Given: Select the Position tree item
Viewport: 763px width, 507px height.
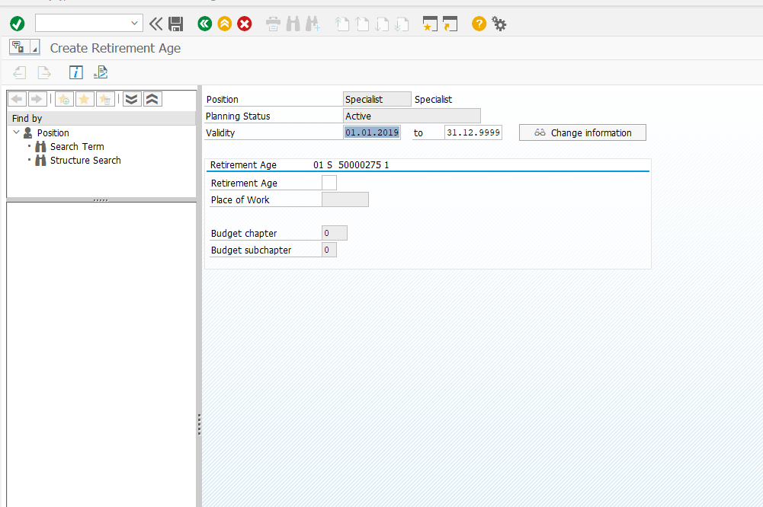Looking at the screenshot, I should (x=53, y=132).
